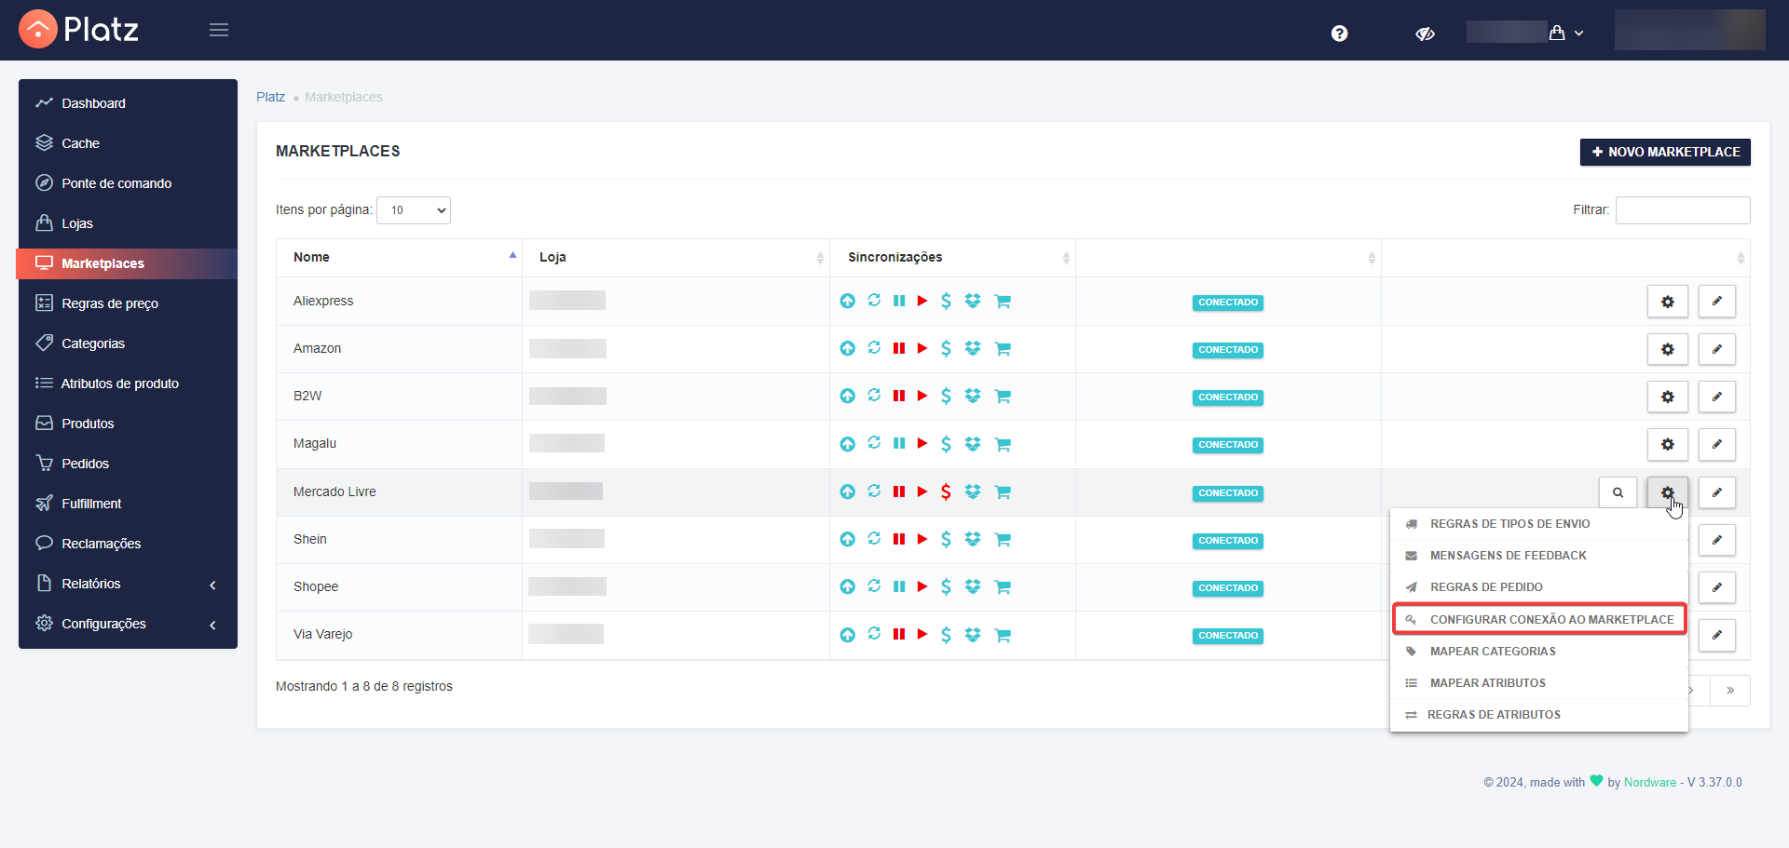
Task: Open Ponte de comando in sidebar
Action: pyautogui.click(x=128, y=183)
